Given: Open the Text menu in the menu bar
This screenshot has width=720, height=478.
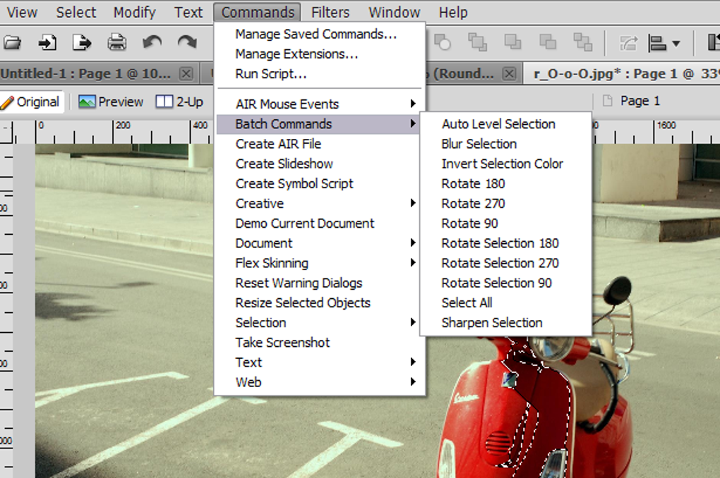Looking at the screenshot, I should pyautogui.click(x=188, y=13).
